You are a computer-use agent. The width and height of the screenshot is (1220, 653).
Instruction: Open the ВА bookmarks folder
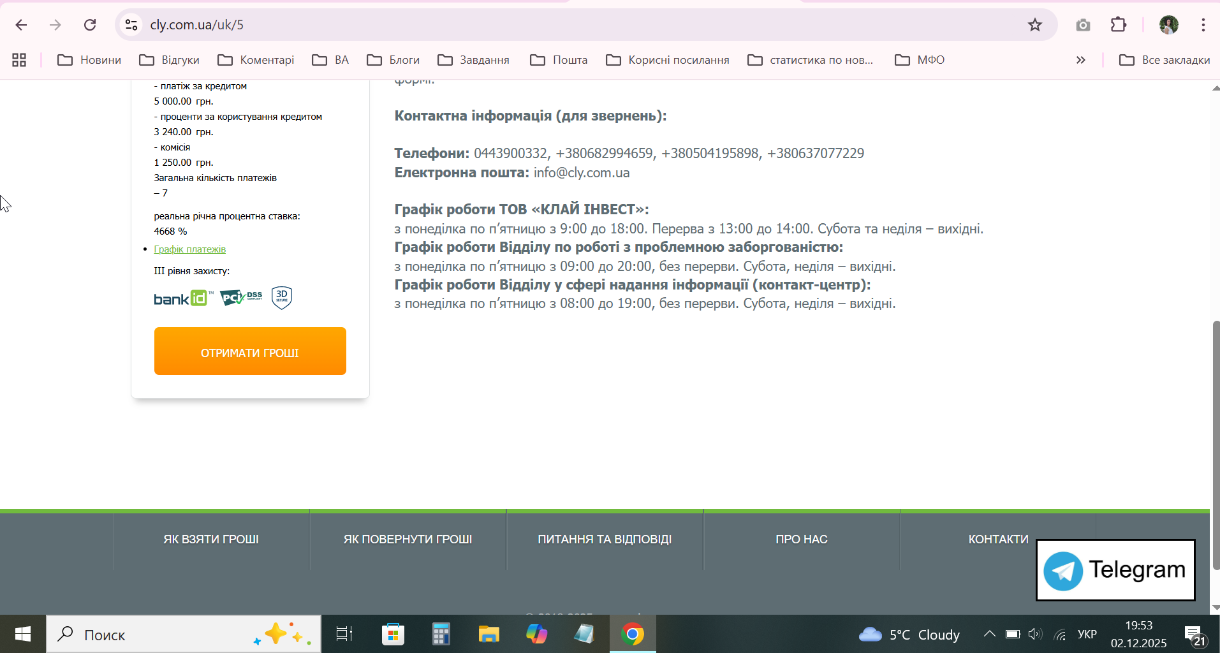[330, 60]
